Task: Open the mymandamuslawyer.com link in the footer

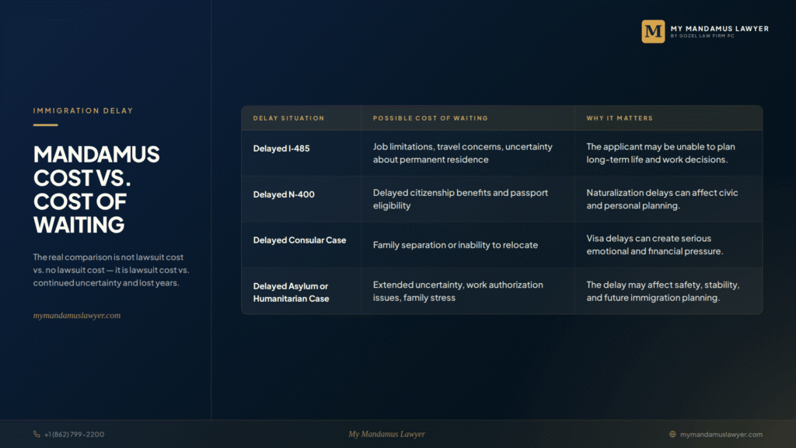Action: (x=721, y=434)
